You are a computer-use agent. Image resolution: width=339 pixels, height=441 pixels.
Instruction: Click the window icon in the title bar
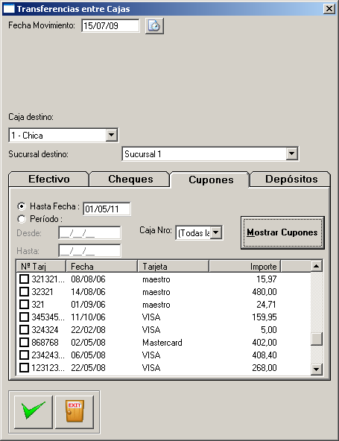9,9
